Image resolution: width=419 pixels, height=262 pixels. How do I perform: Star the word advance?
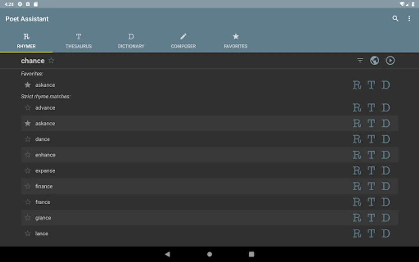(x=28, y=108)
